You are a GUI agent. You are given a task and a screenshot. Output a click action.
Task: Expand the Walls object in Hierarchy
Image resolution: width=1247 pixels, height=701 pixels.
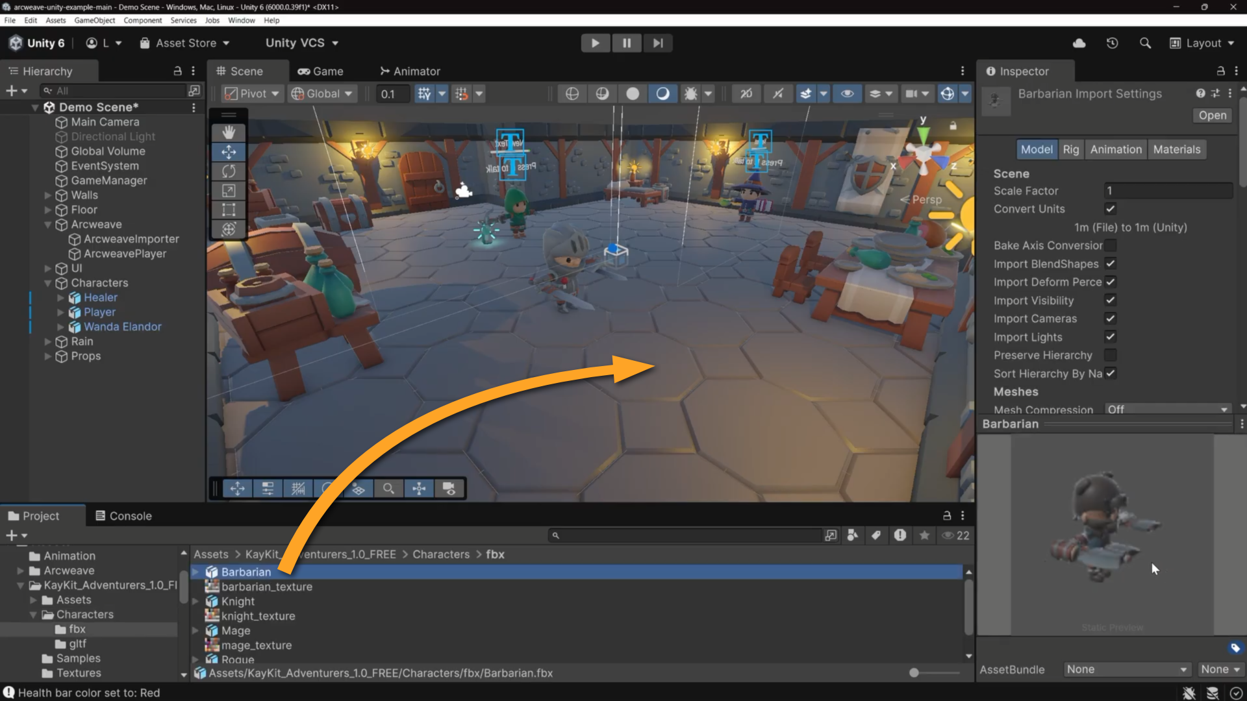pyautogui.click(x=47, y=195)
